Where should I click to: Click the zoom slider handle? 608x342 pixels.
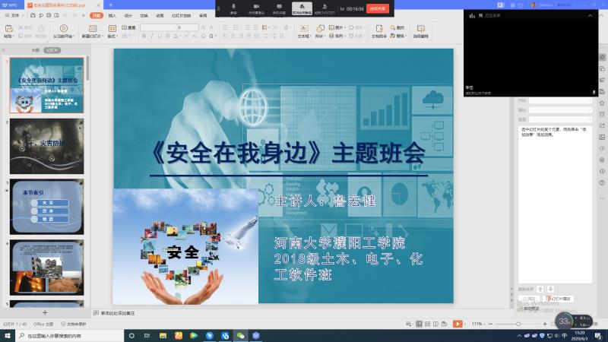518,324
